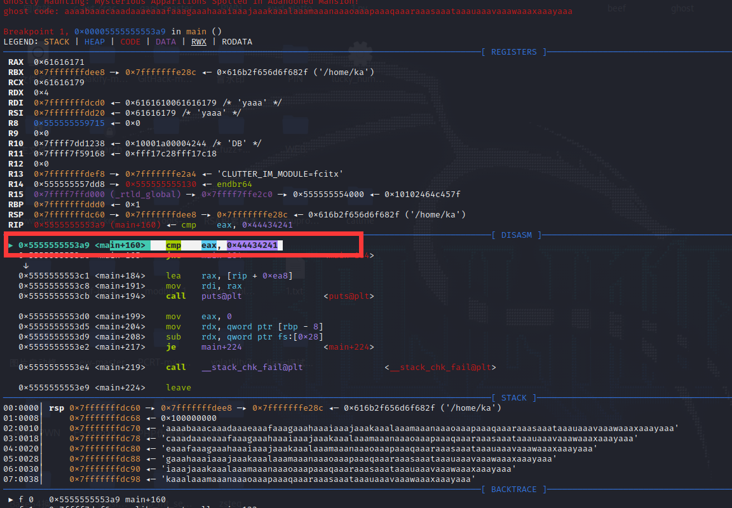The image size is (732, 508).
Task: Click the RBX register label
Action: [x=16, y=72]
